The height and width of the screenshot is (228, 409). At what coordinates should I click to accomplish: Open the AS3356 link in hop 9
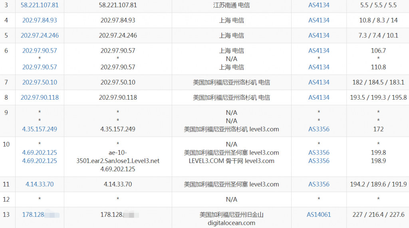319,129
